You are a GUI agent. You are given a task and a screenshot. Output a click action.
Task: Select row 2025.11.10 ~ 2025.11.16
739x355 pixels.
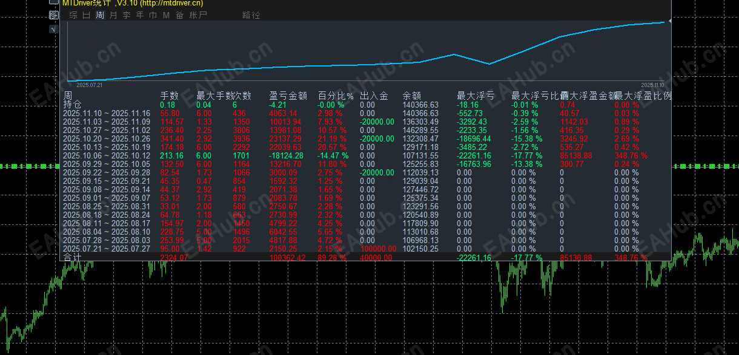[x=107, y=113]
